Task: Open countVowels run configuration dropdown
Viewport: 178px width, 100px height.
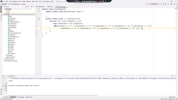Action: (x=154, y=4)
